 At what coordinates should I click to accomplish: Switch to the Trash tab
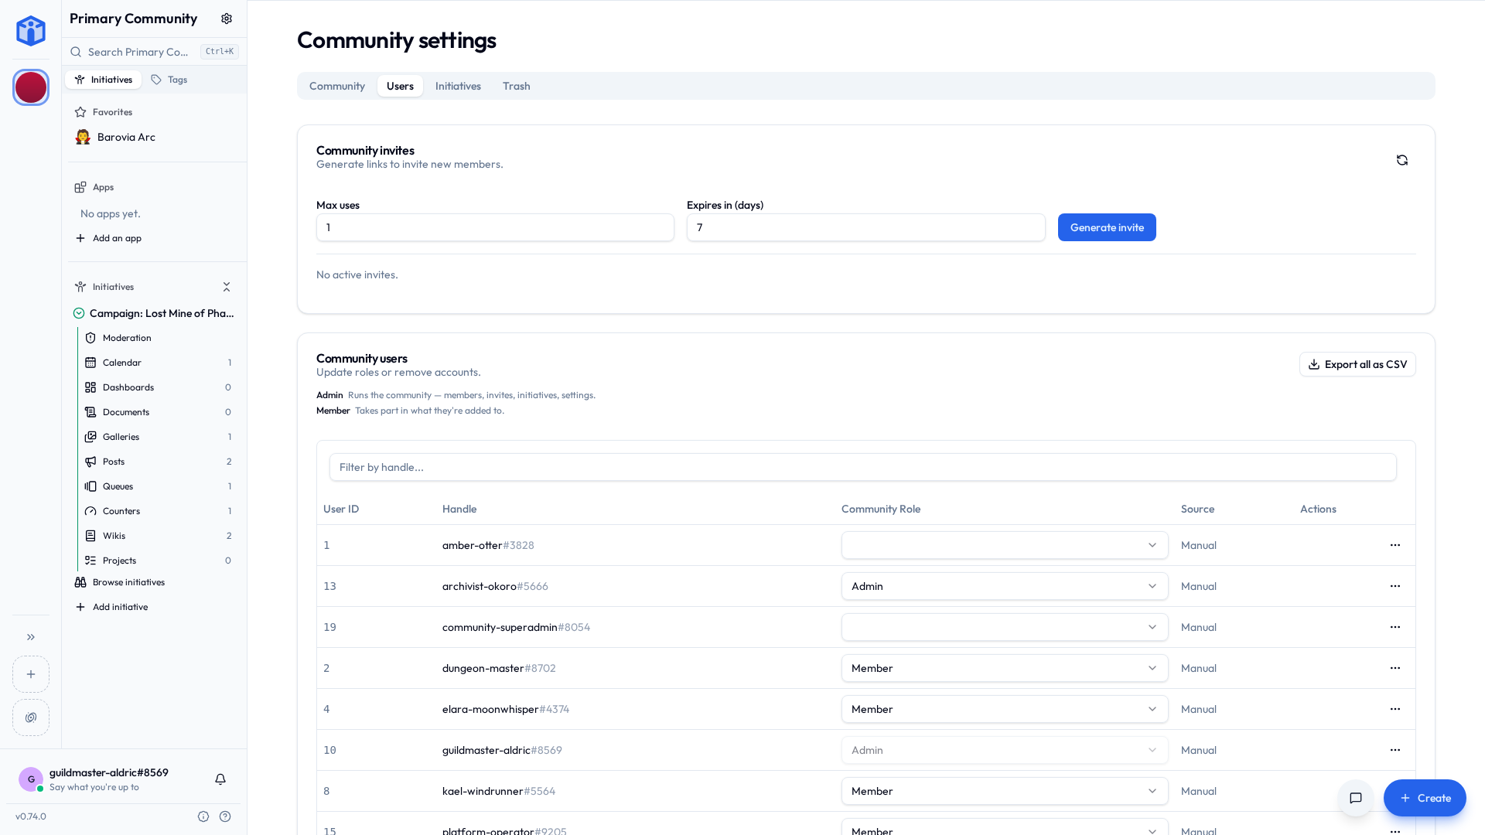517,86
